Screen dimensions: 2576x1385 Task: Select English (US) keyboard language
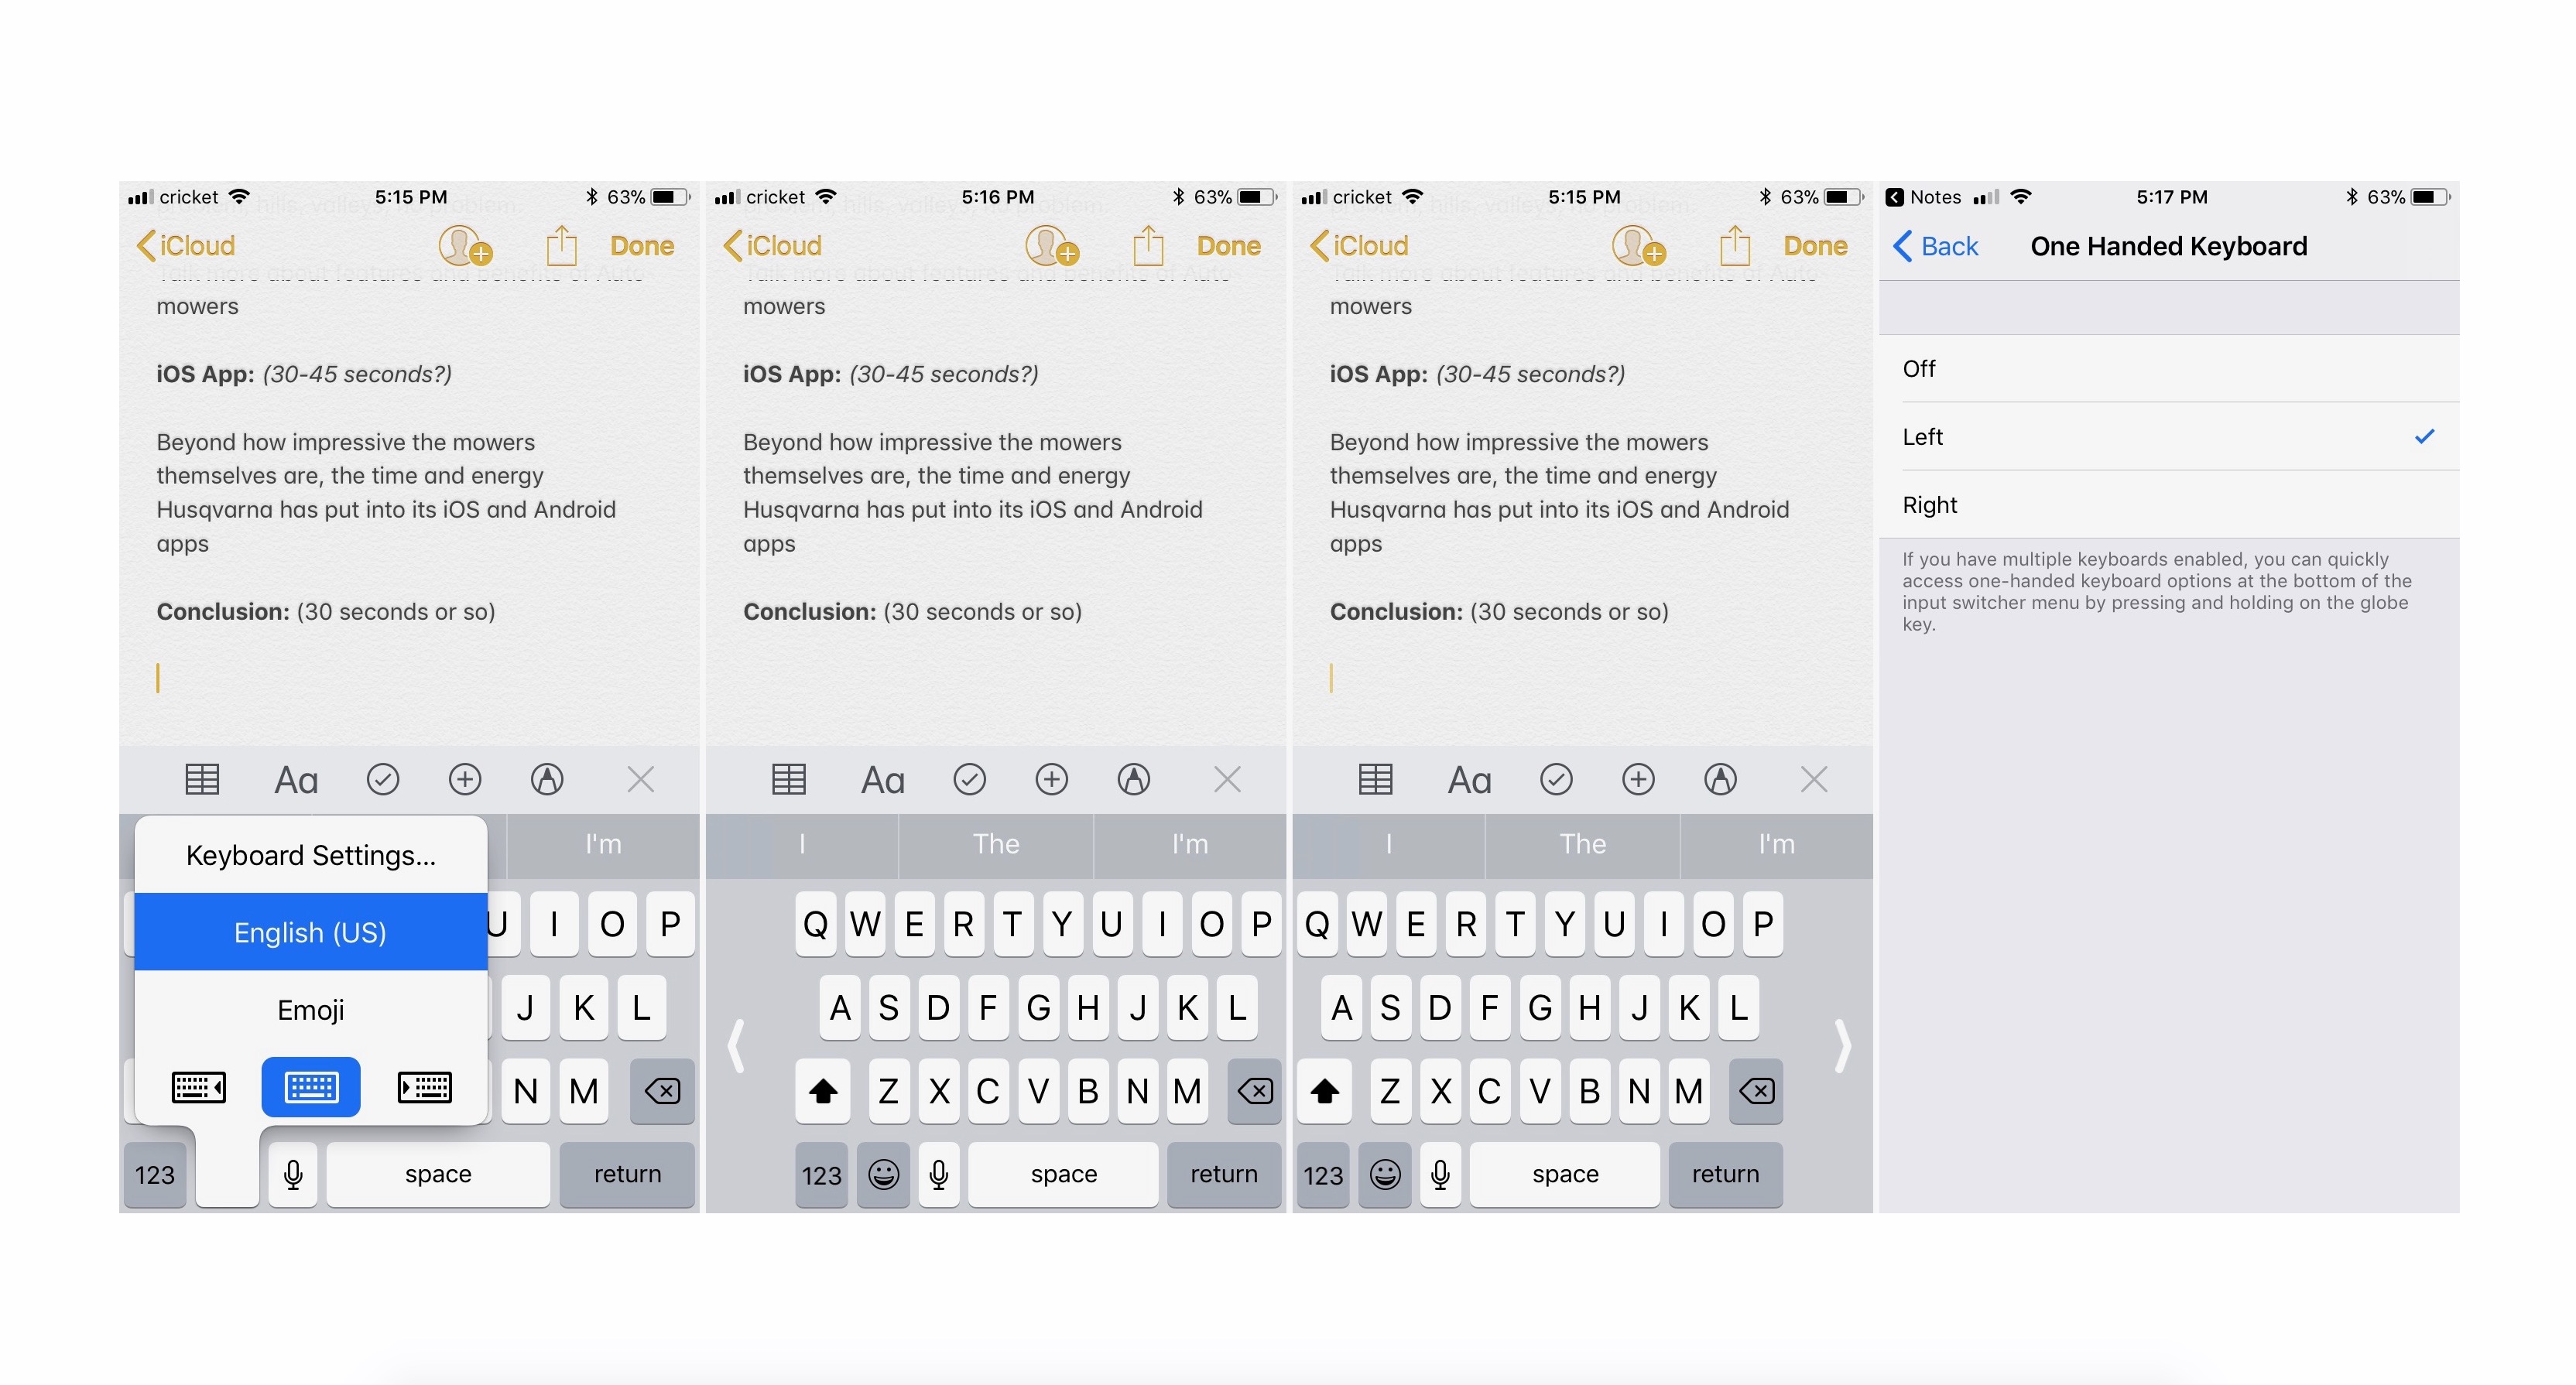[x=310, y=933]
